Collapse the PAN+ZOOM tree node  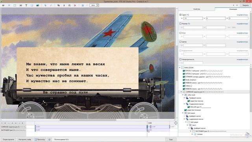180,68
